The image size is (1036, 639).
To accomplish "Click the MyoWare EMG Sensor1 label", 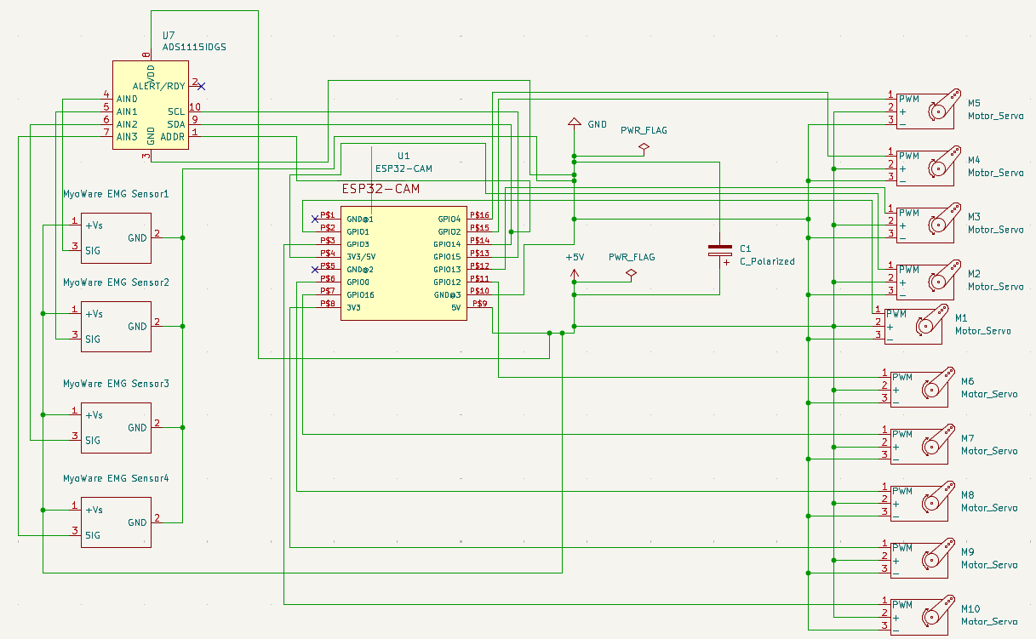I will [116, 194].
